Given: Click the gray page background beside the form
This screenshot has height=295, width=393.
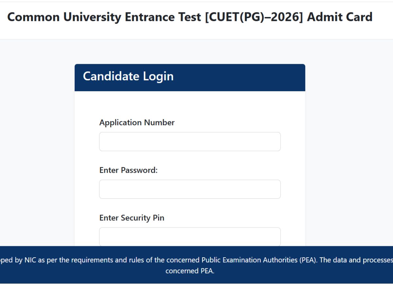Looking at the screenshot, I should point(36,147).
